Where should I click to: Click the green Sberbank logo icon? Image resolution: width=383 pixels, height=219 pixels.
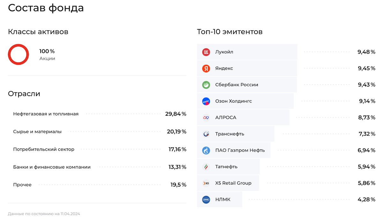click(x=206, y=85)
